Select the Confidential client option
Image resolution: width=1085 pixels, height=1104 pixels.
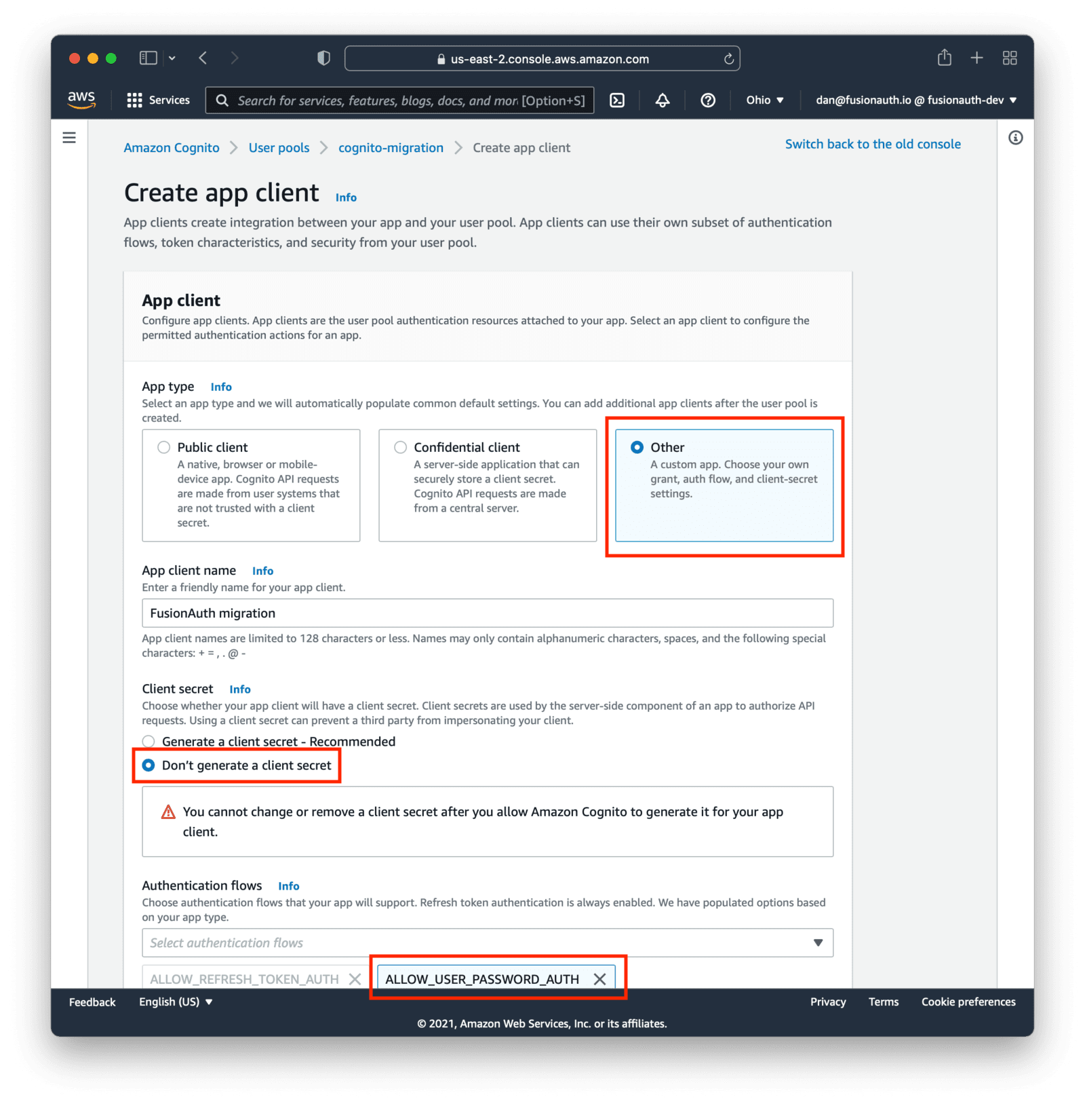coord(399,447)
